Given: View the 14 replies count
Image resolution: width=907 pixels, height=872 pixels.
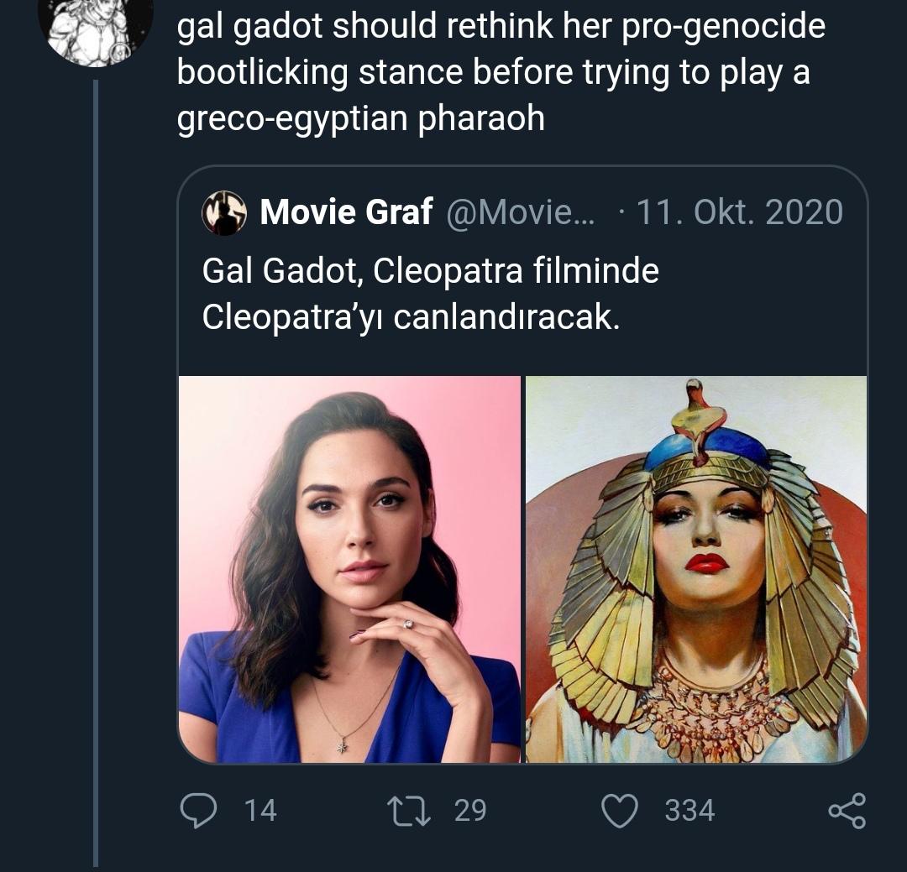Looking at the screenshot, I should [260, 810].
